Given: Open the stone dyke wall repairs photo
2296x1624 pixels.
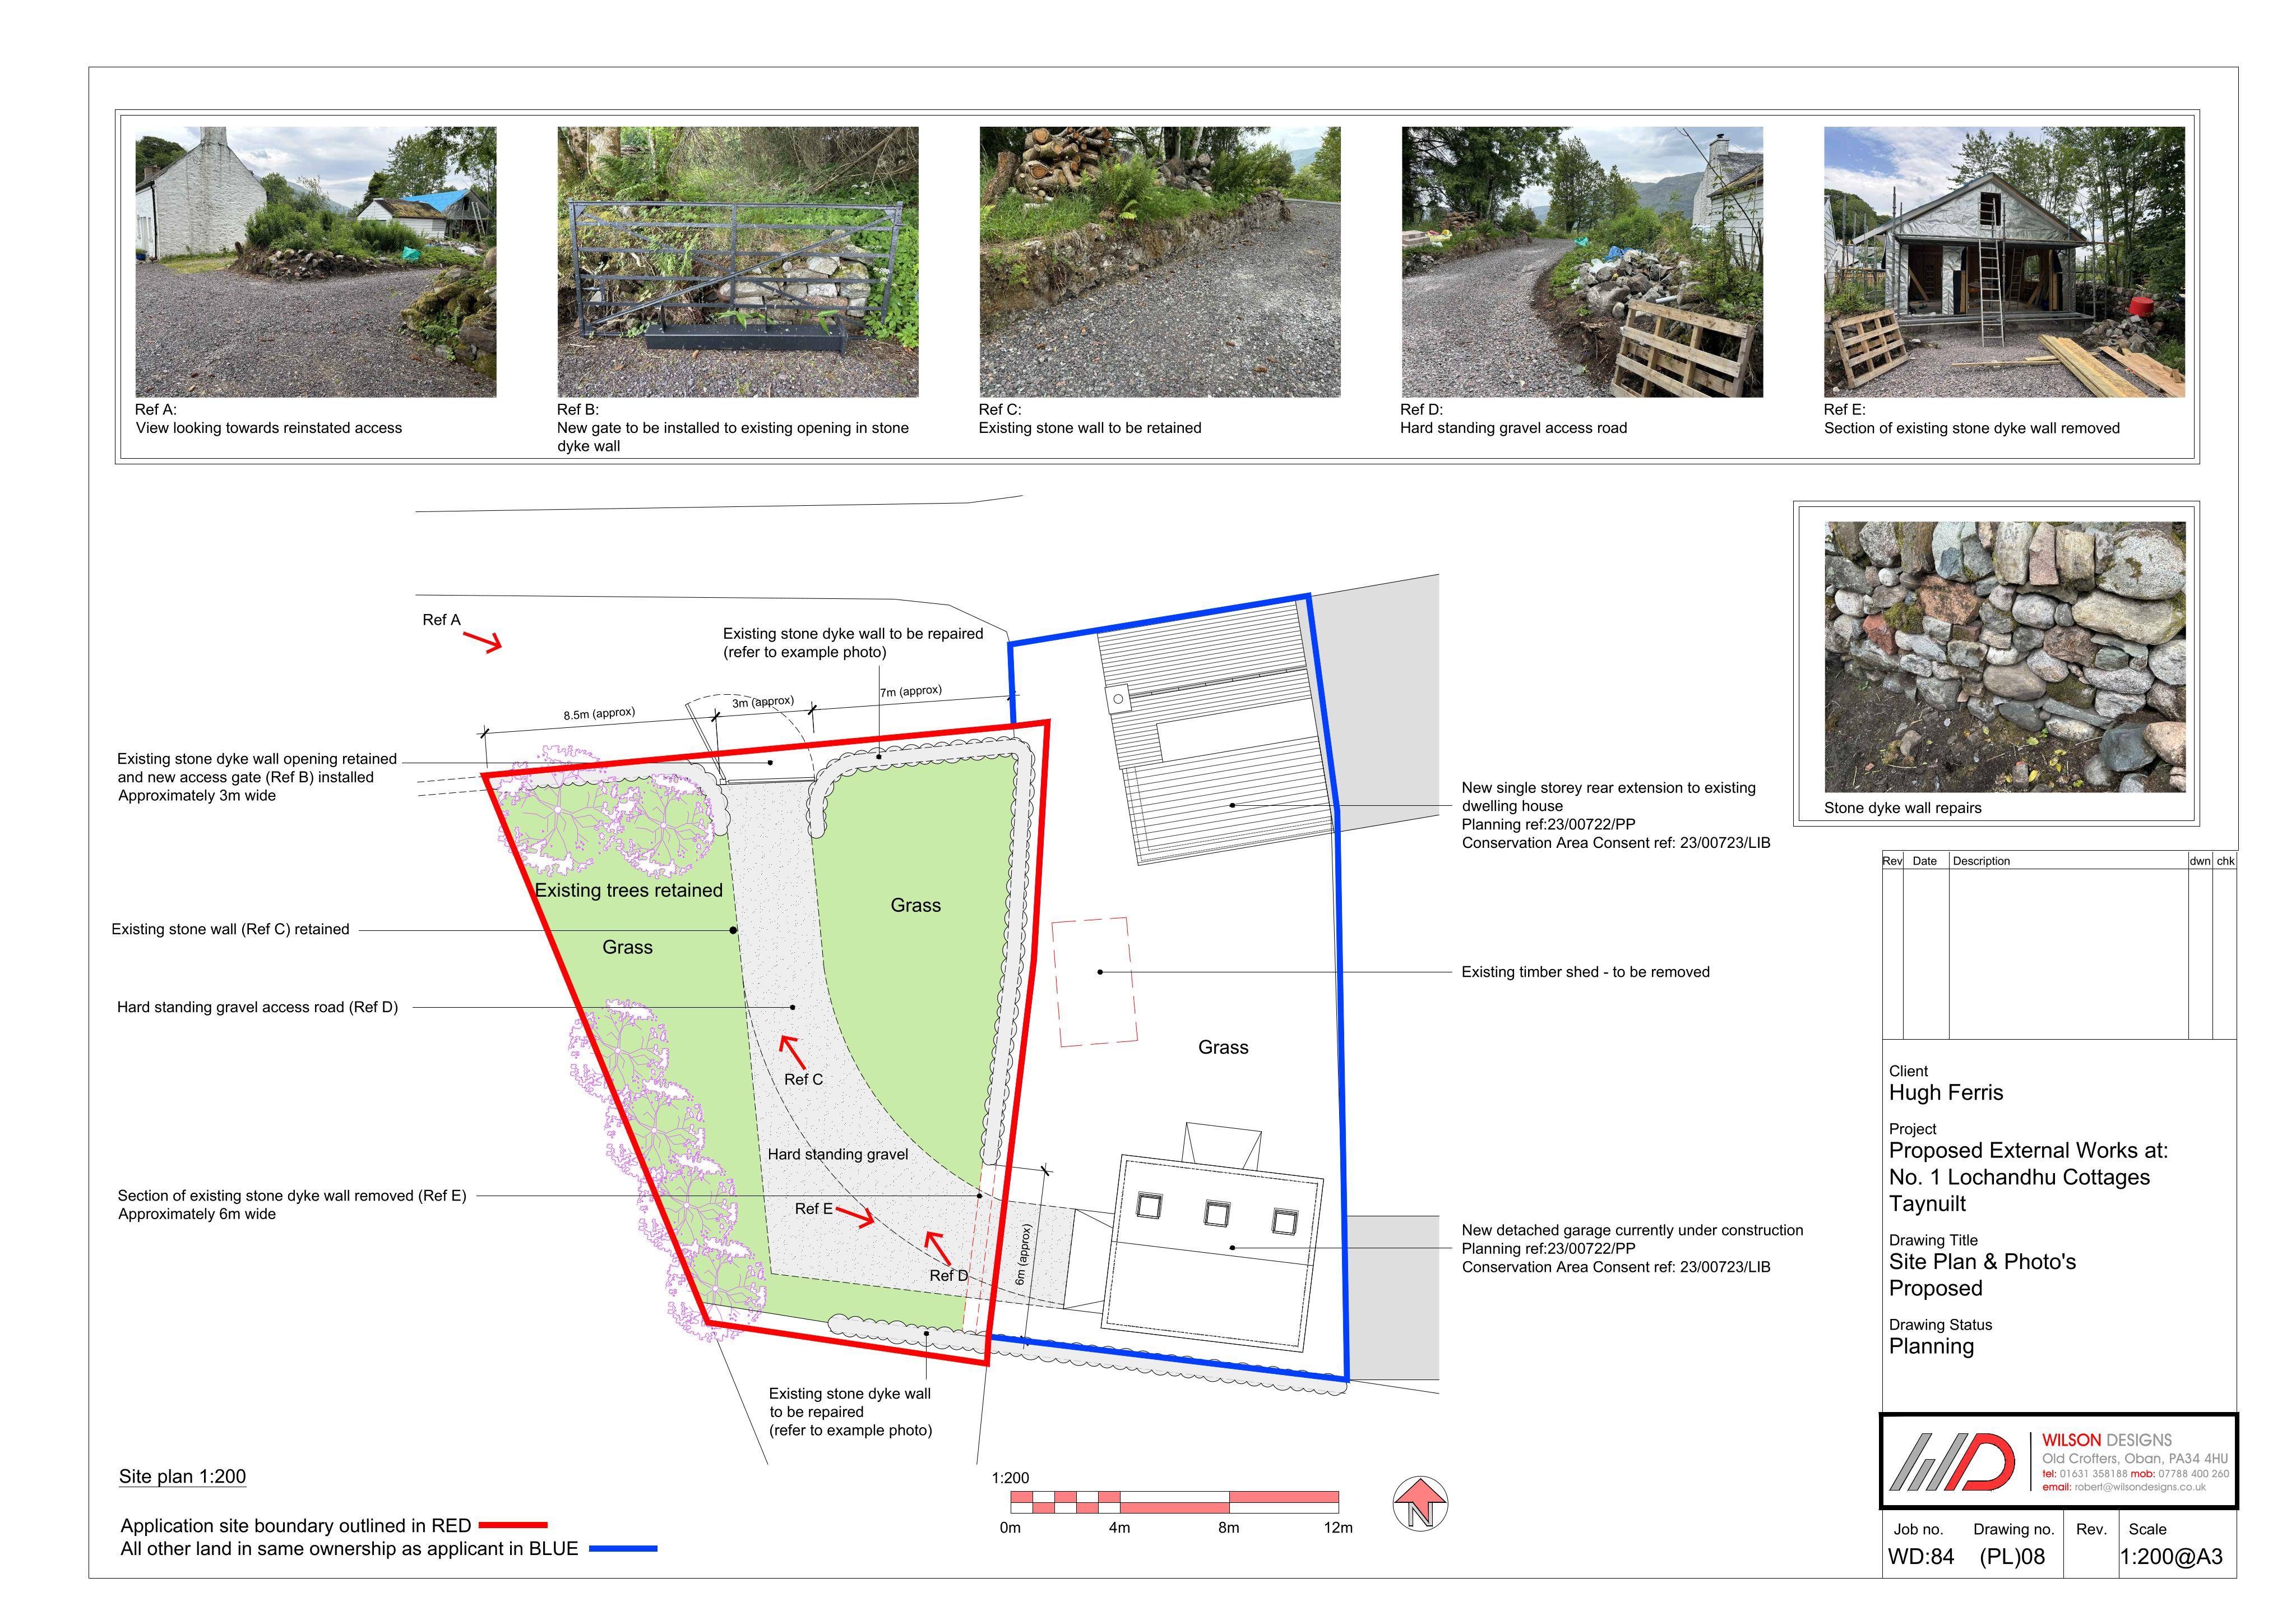Looking at the screenshot, I should (x=2005, y=657).
